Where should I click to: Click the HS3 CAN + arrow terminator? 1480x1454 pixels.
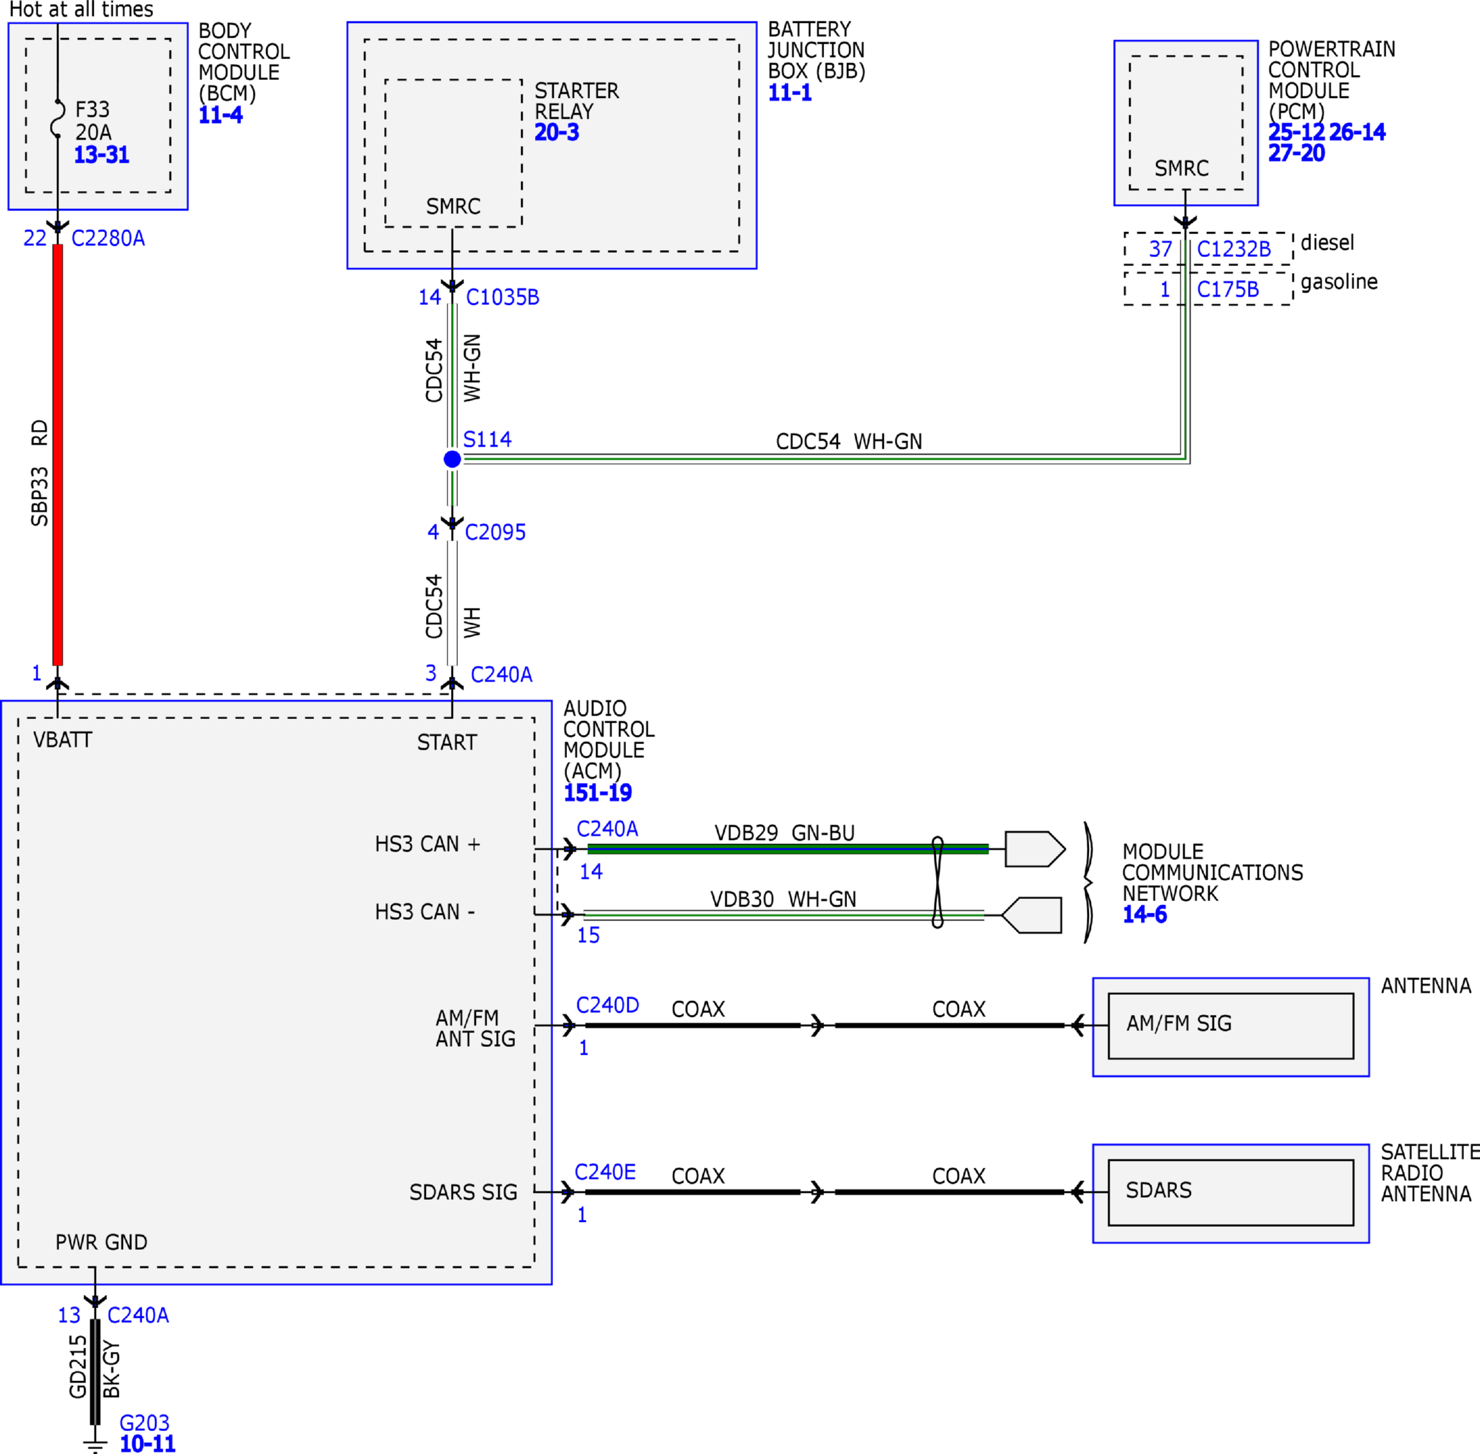point(1034,848)
